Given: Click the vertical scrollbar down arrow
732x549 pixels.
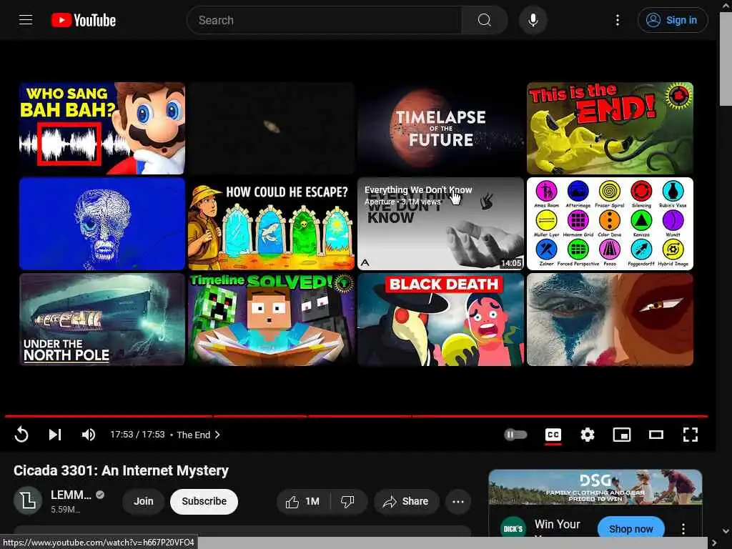Looking at the screenshot, I should [x=726, y=531].
